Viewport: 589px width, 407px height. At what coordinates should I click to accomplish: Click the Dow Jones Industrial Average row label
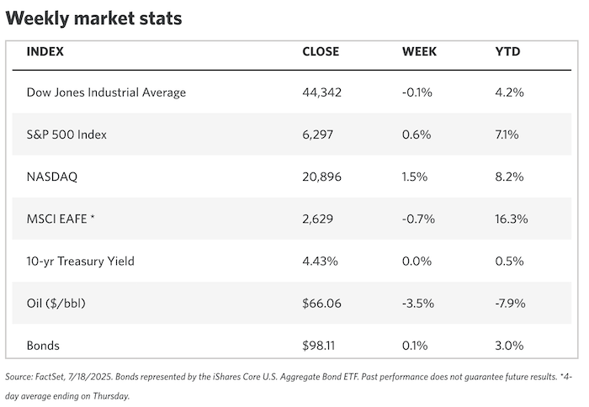point(106,92)
